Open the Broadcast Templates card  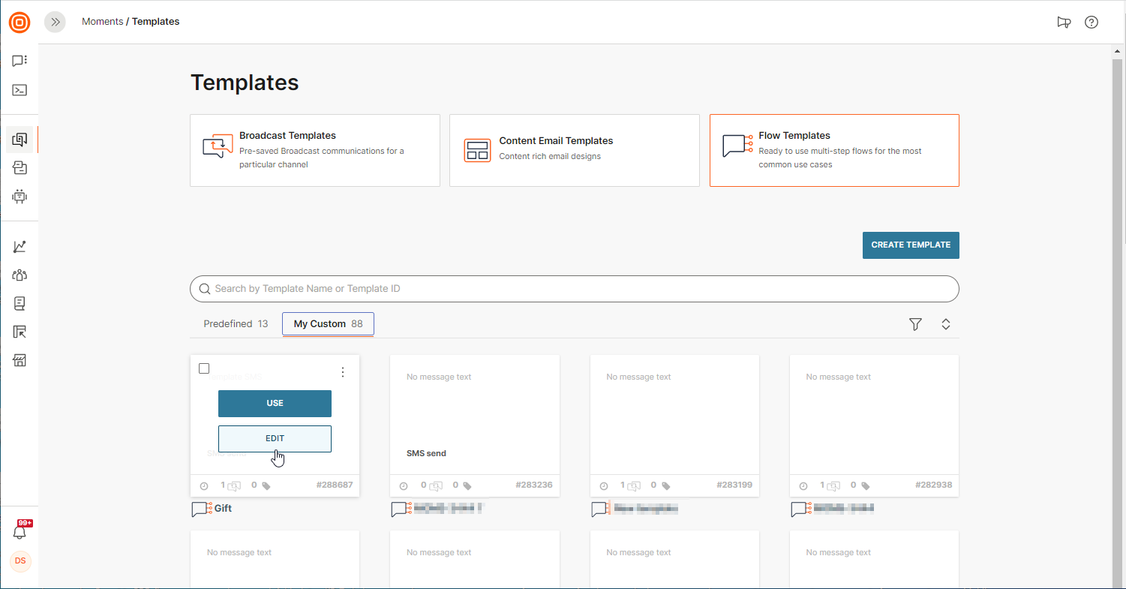pos(314,150)
